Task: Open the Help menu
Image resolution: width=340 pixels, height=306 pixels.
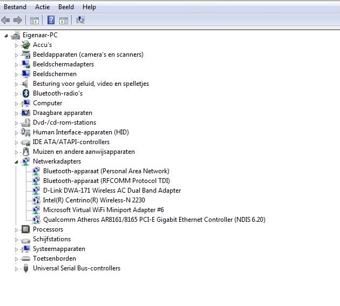Action: point(89,7)
